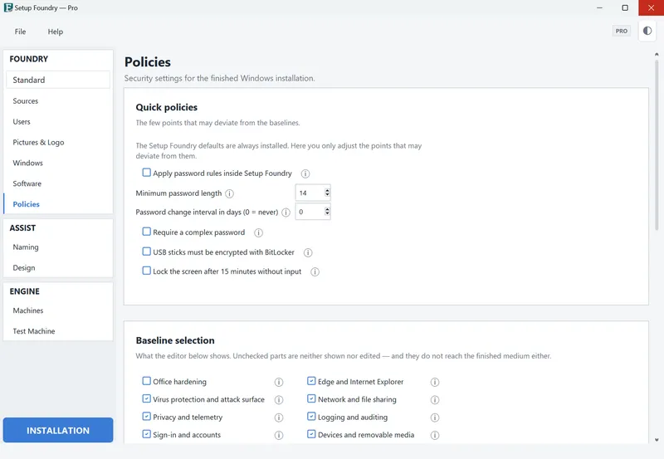Click the PRO badge
Viewport: 664px width, 459px height.
point(621,31)
